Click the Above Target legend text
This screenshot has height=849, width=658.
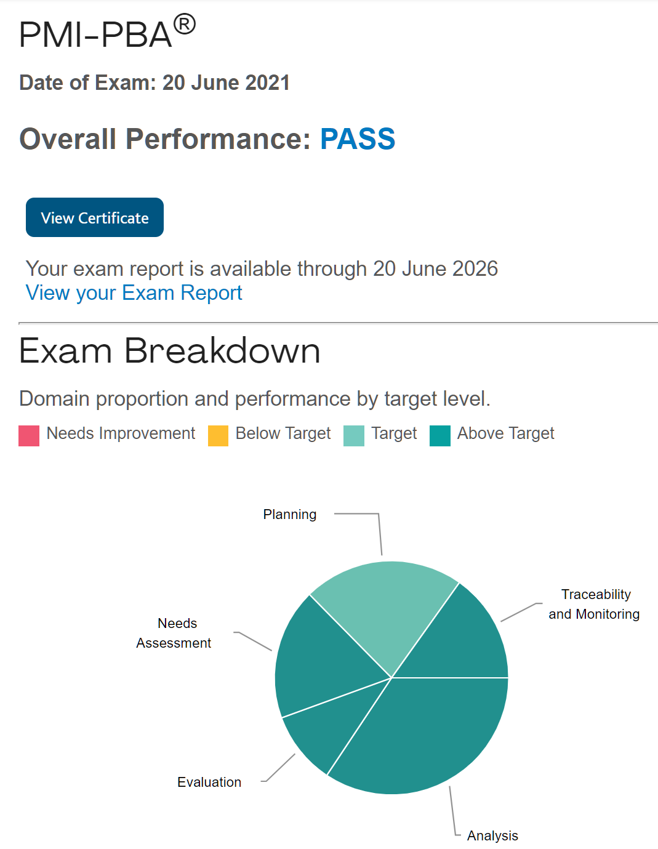click(x=505, y=433)
